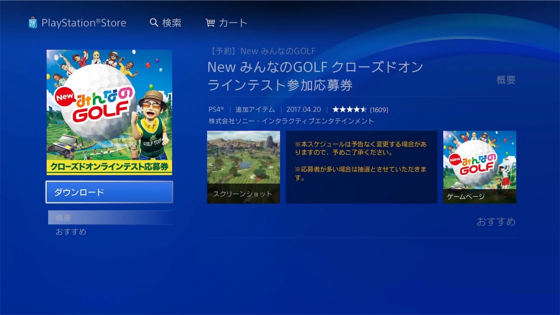Select 概要 in the left sidebar
Image resolution: width=560 pixels, height=315 pixels.
click(x=110, y=218)
